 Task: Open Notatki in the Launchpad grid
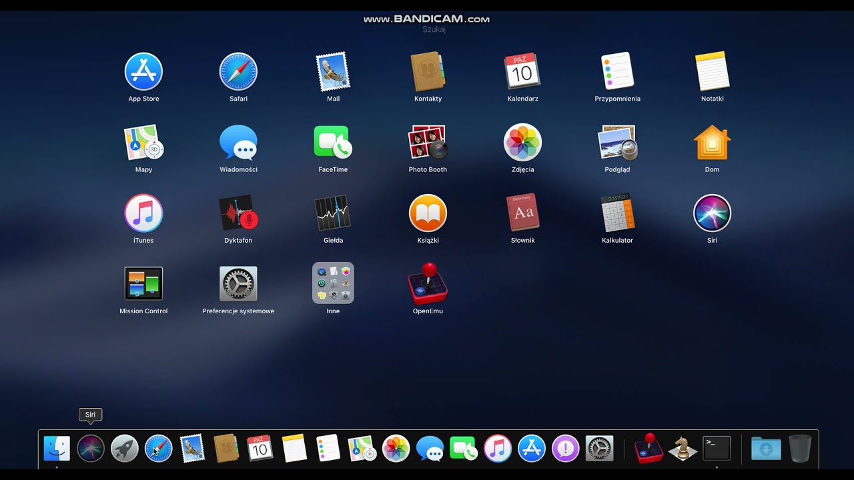[x=712, y=72]
